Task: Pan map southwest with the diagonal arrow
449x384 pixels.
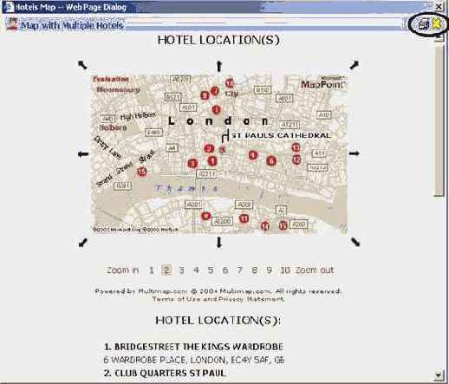Action: coord(83,242)
